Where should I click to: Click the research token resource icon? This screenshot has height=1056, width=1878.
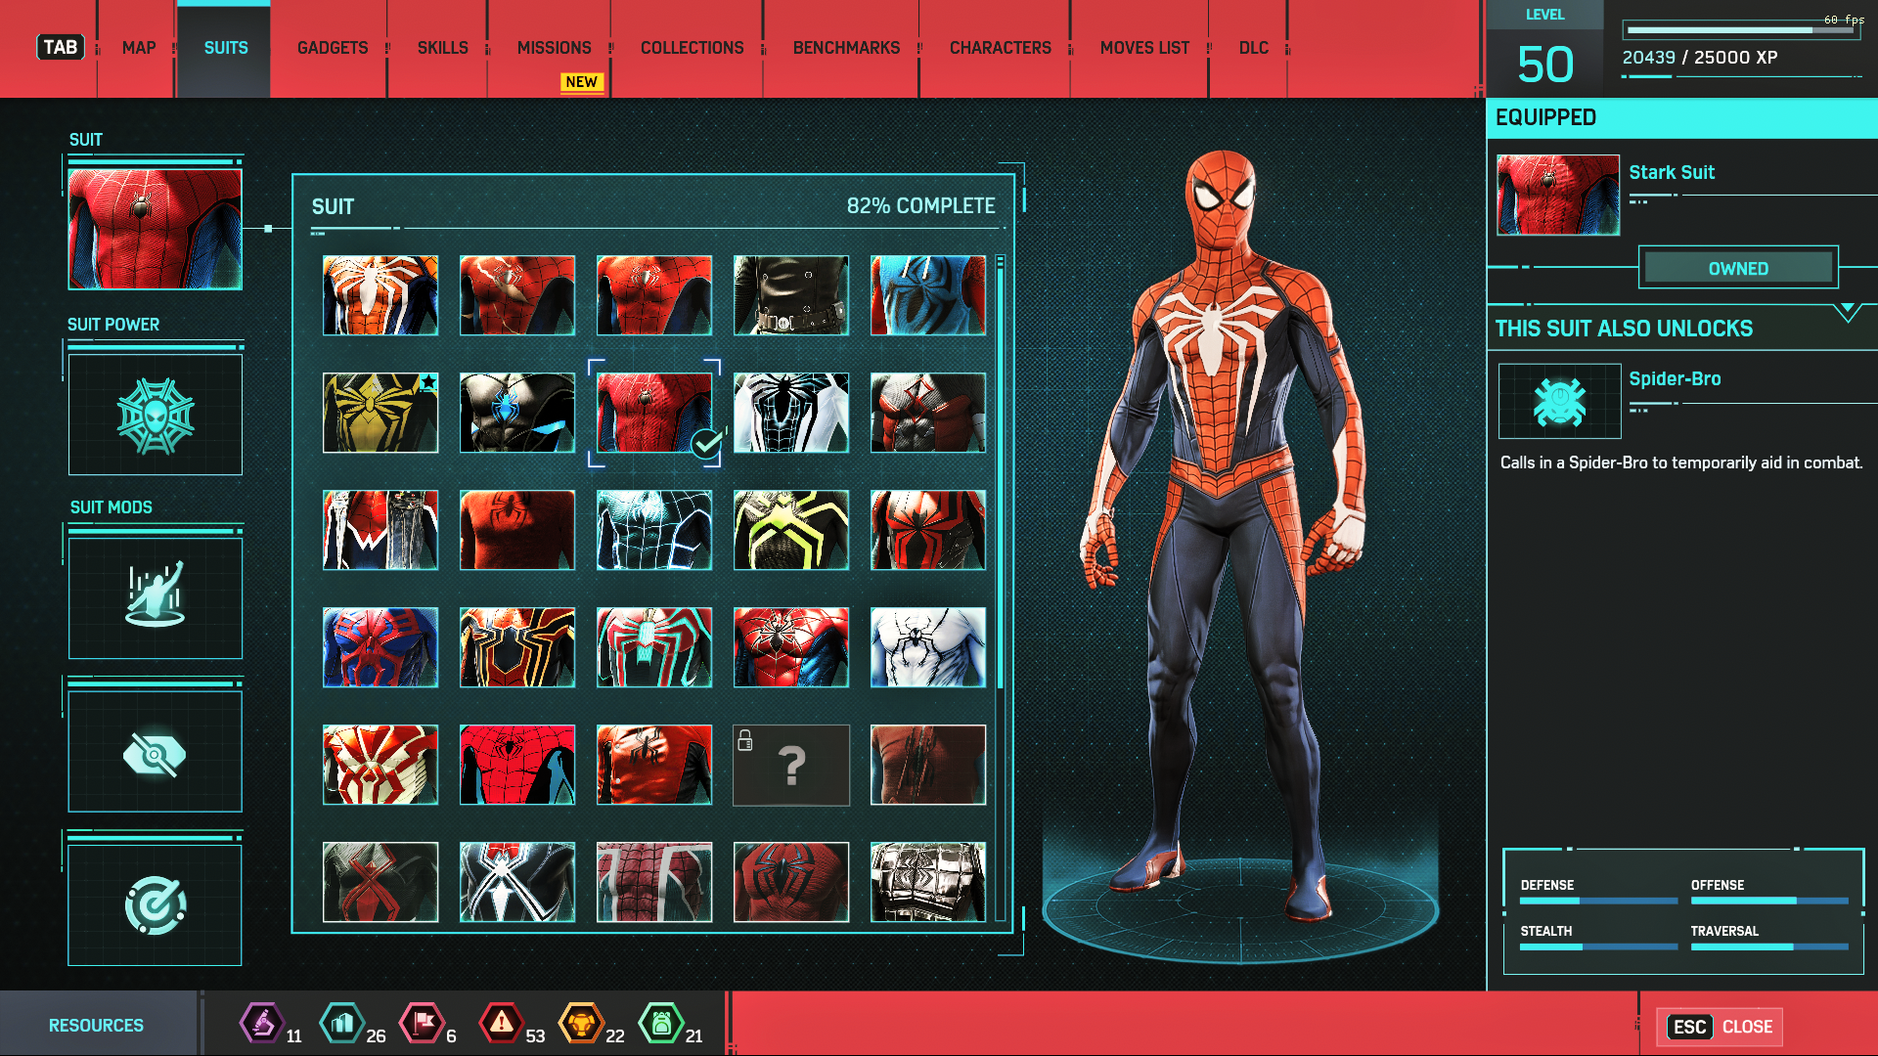pyautogui.click(x=262, y=1024)
